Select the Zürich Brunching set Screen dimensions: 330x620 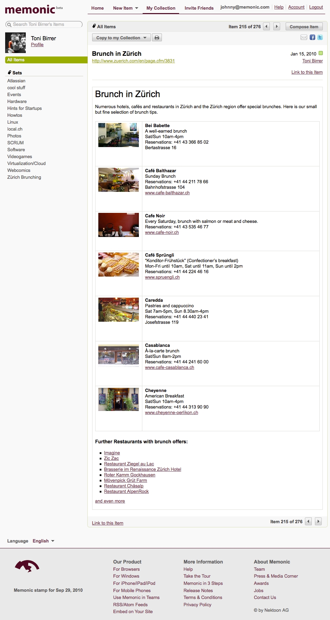(24, 177)
